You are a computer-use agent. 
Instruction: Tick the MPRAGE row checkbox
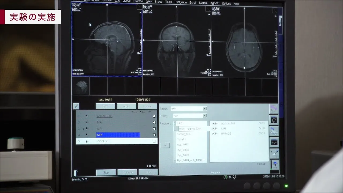(x=154, y=141)
